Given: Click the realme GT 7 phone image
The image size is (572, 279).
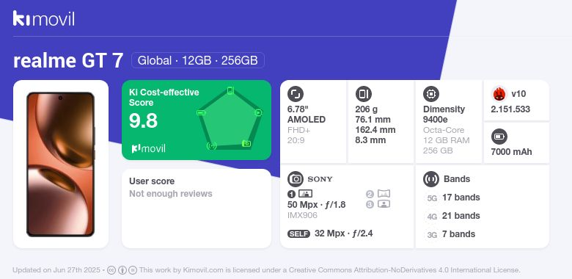Looking at the screenshot, I should click(x=61, y=164).
